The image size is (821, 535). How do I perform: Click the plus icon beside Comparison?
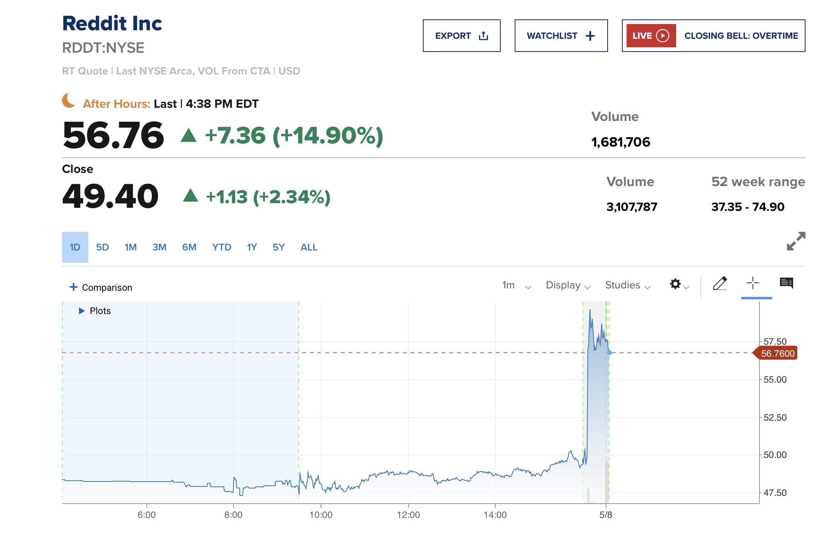click(x=73, y=287)
